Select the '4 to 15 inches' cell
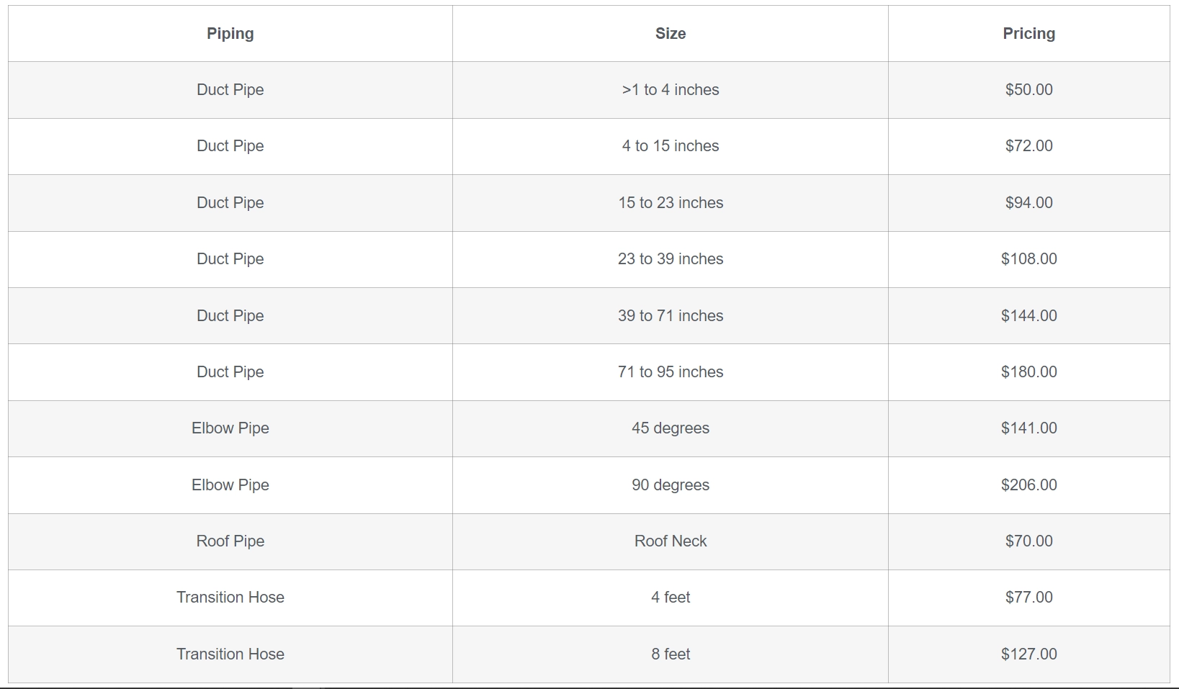The width and height of the screenshot is (1179, 689). [x=670, y=146]
